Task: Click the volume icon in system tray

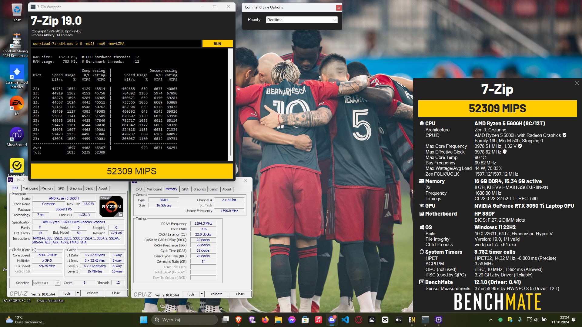Action: pyautogui.click(x=536, y=320)
